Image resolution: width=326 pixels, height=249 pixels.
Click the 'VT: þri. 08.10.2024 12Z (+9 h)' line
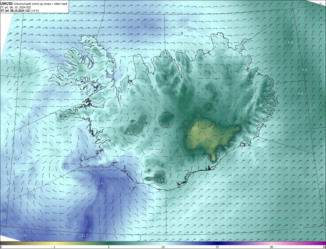pyautogui.click(x=20, y=11)
